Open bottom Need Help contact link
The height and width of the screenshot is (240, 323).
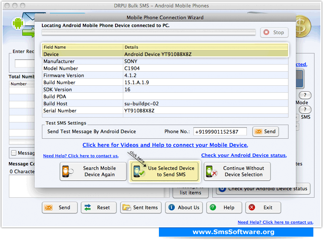point(275,222)
